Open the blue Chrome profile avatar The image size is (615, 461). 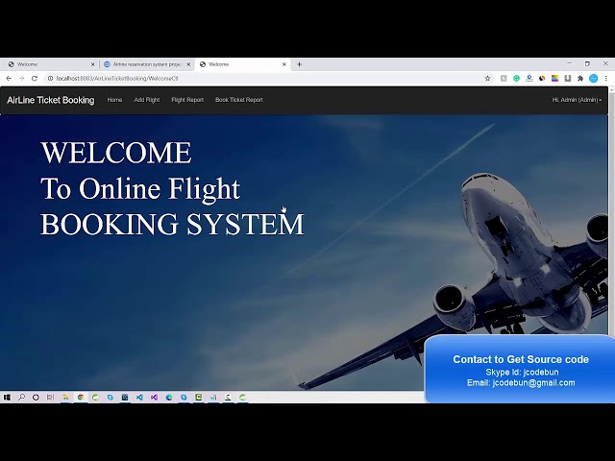coord(594,79)
